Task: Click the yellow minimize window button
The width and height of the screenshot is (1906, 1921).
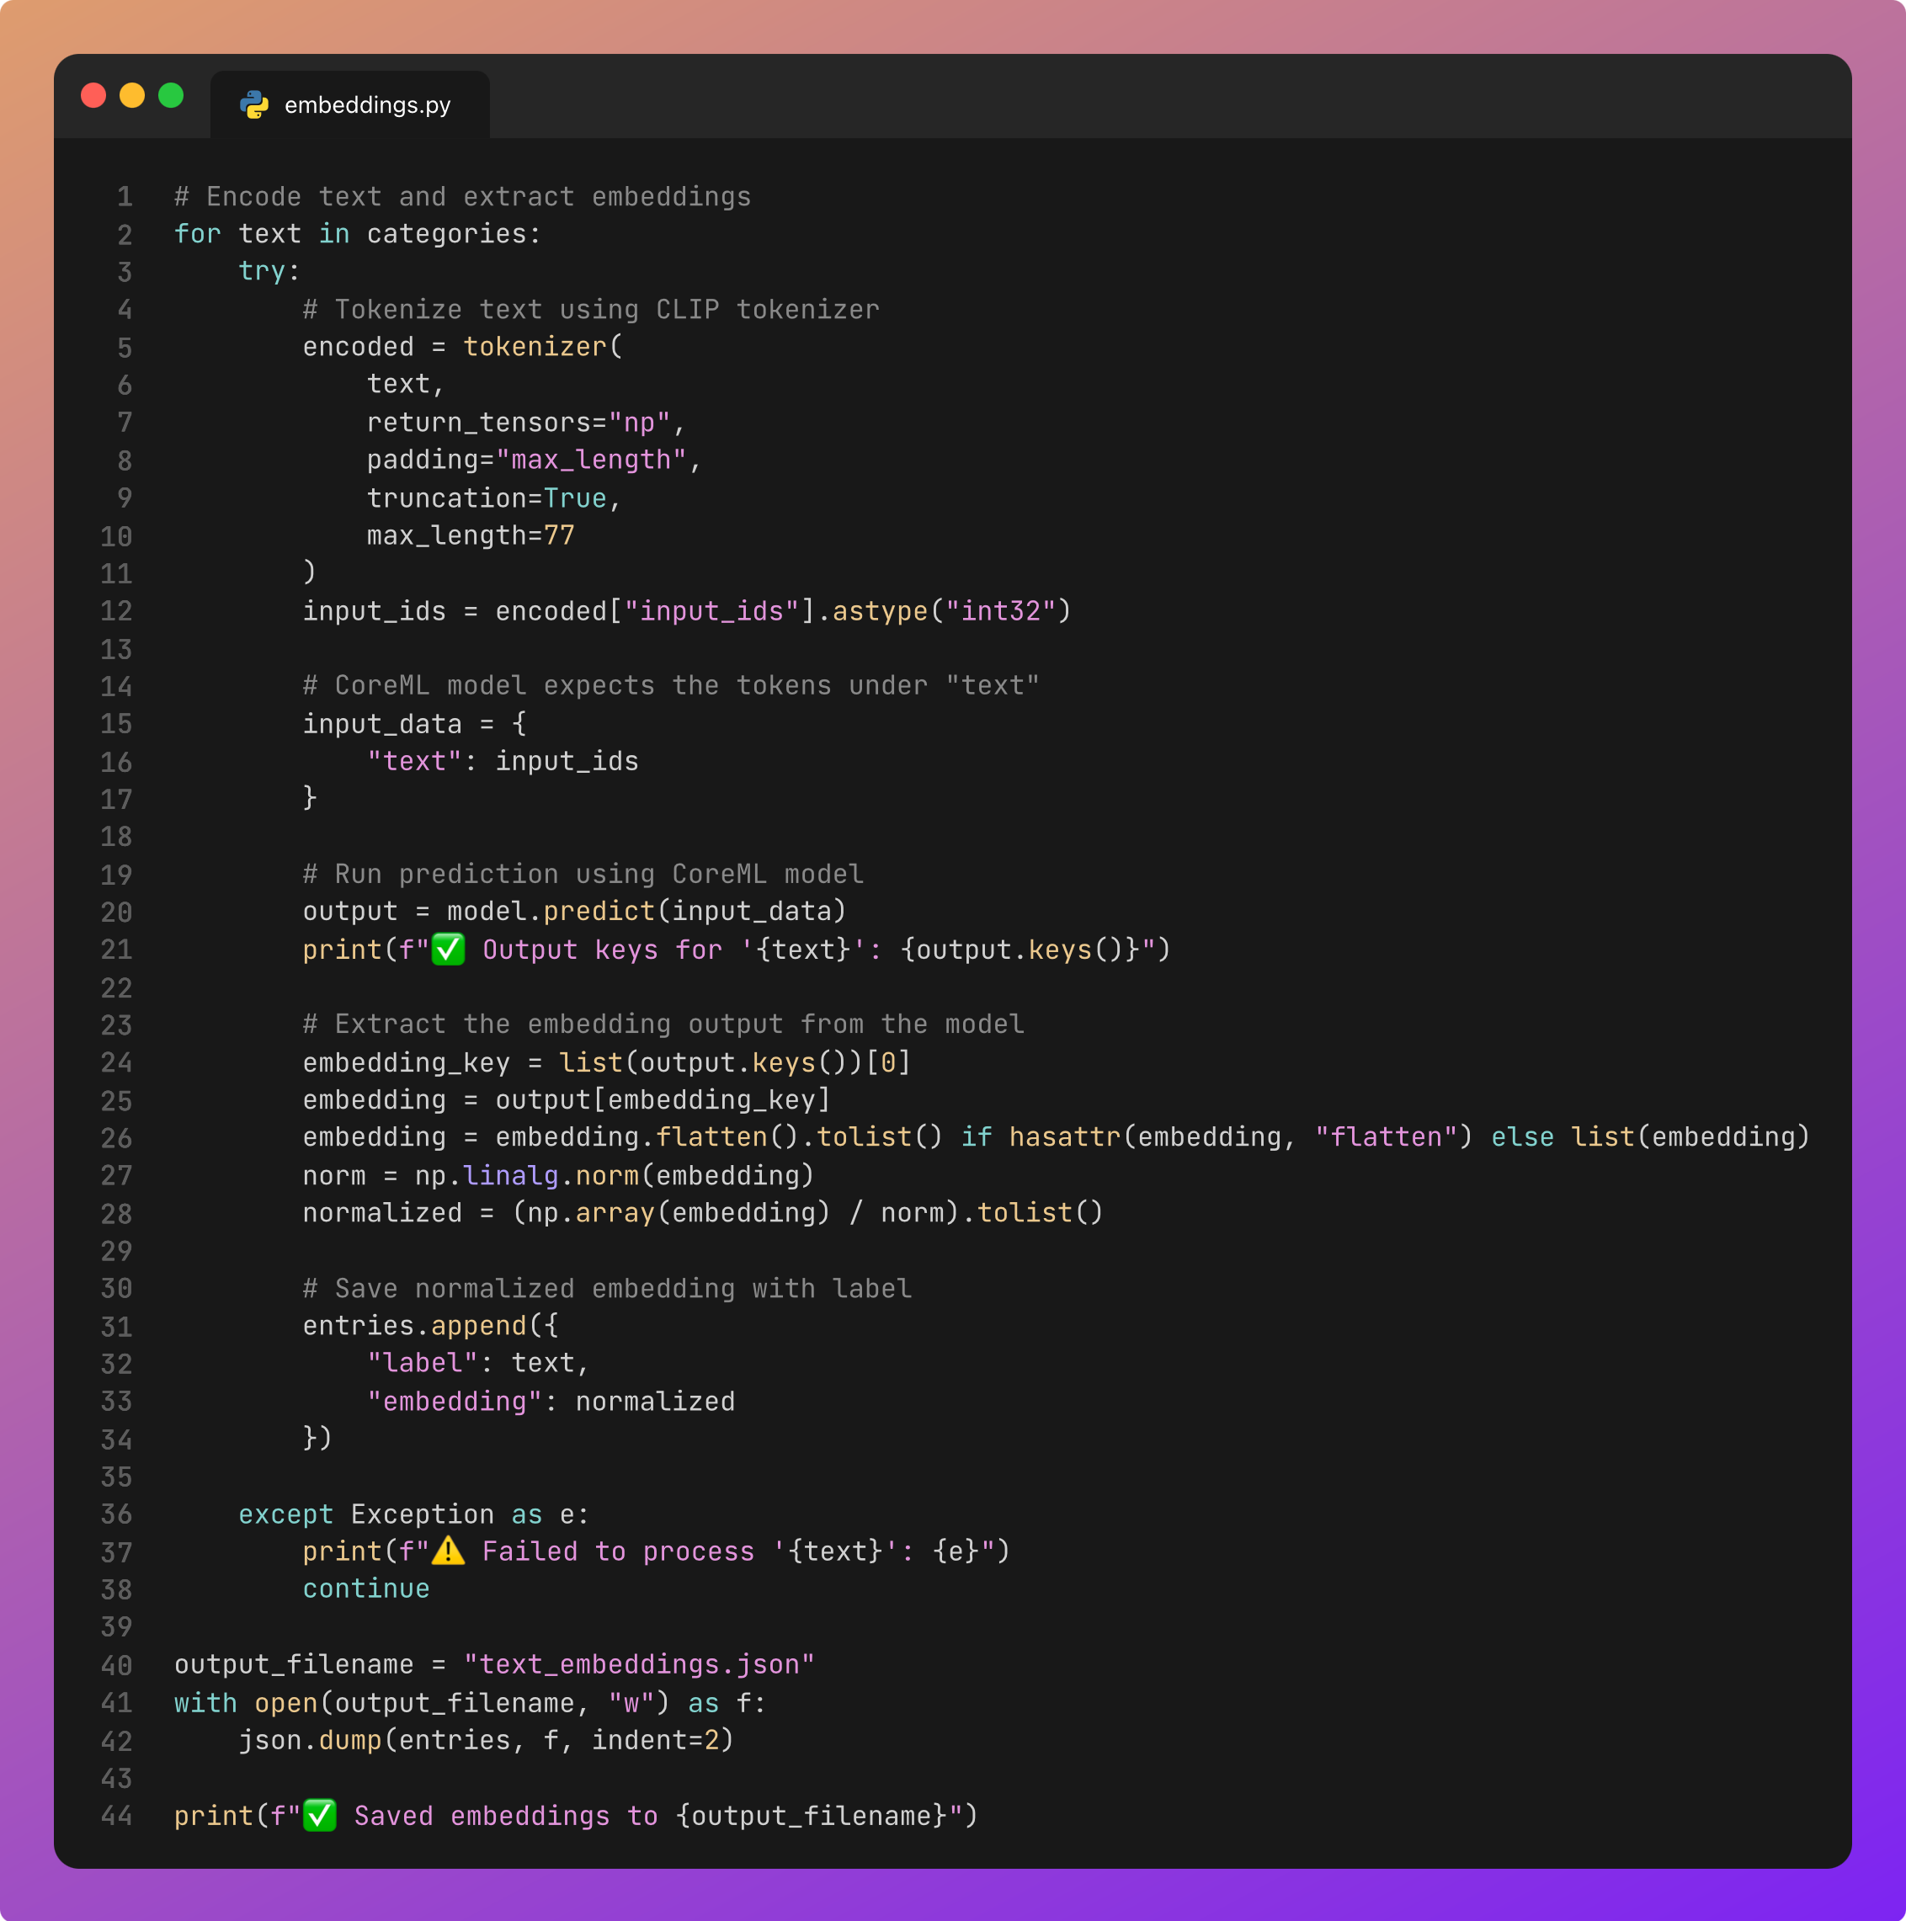Action: pyautogui.click(x=132, y=95)
